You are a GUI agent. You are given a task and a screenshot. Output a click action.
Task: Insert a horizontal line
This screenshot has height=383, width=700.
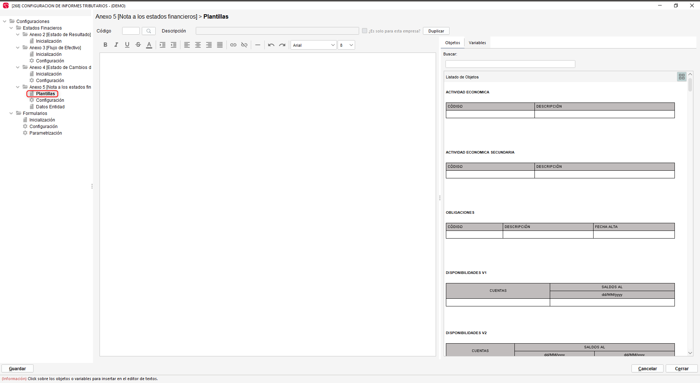[x=258, y=45]
